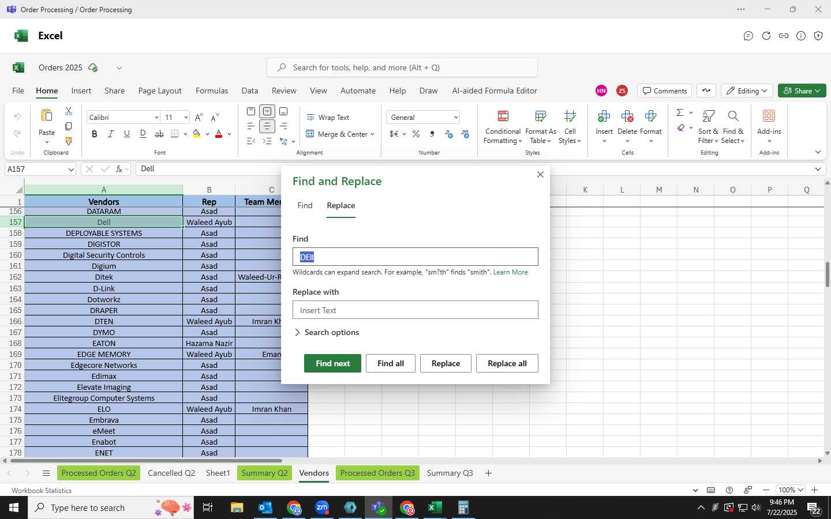831x519 pixels.
Task: Click the Cut scissors icon
Action: pos(69,111)
